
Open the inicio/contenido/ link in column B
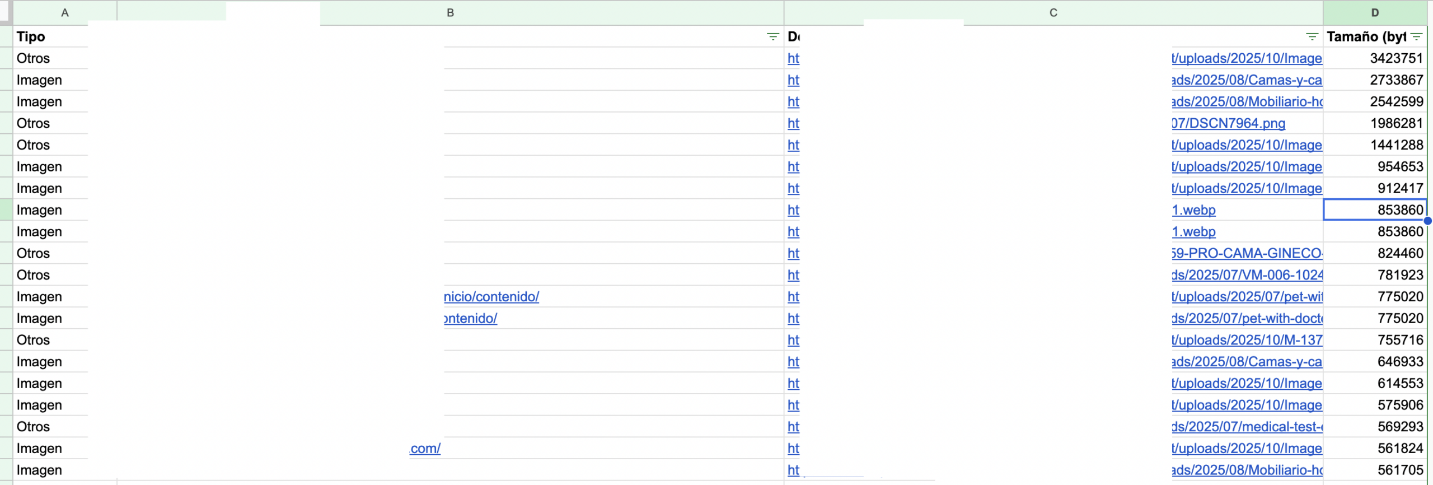[x=491, y=297]
